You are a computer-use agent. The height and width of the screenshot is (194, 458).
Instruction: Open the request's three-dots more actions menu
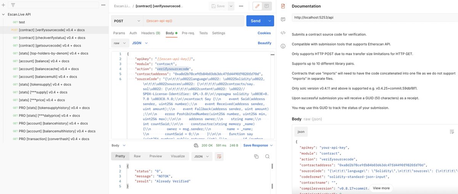click(x=241, y=6)
